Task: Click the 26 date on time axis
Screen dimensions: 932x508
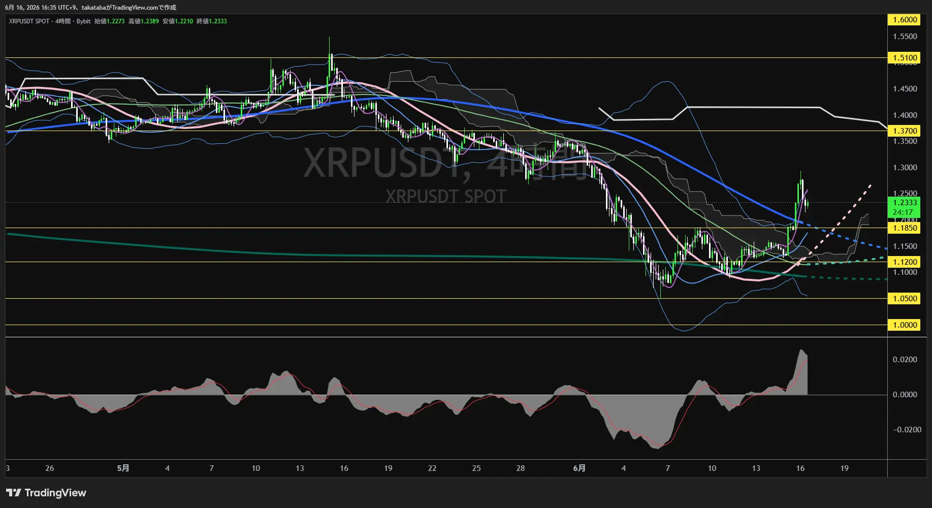Action: click(49, 468)
